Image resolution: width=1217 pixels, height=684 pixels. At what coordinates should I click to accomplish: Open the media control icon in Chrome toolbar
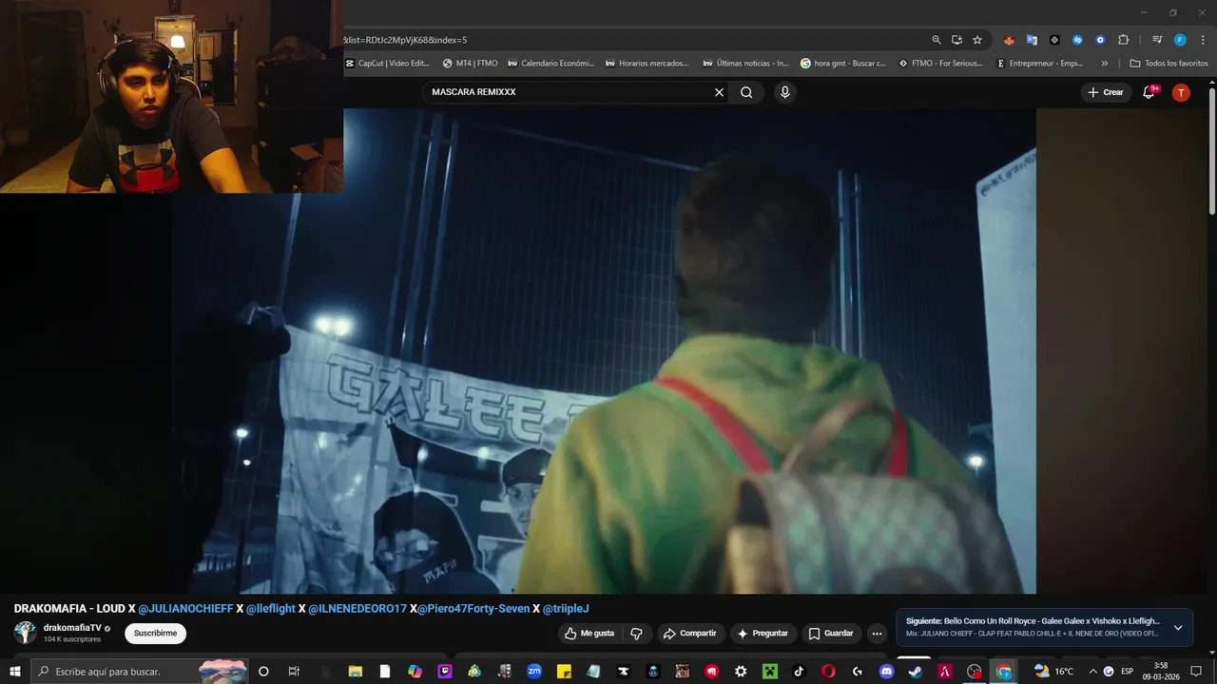point(1157,40)
